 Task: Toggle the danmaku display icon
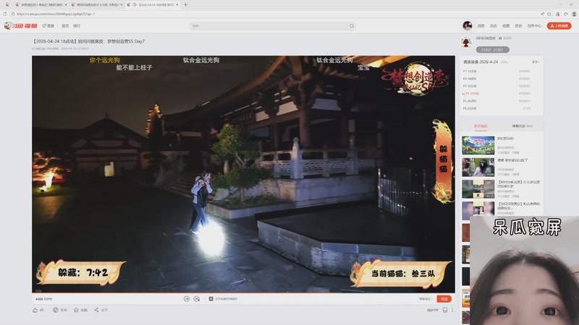187,299
